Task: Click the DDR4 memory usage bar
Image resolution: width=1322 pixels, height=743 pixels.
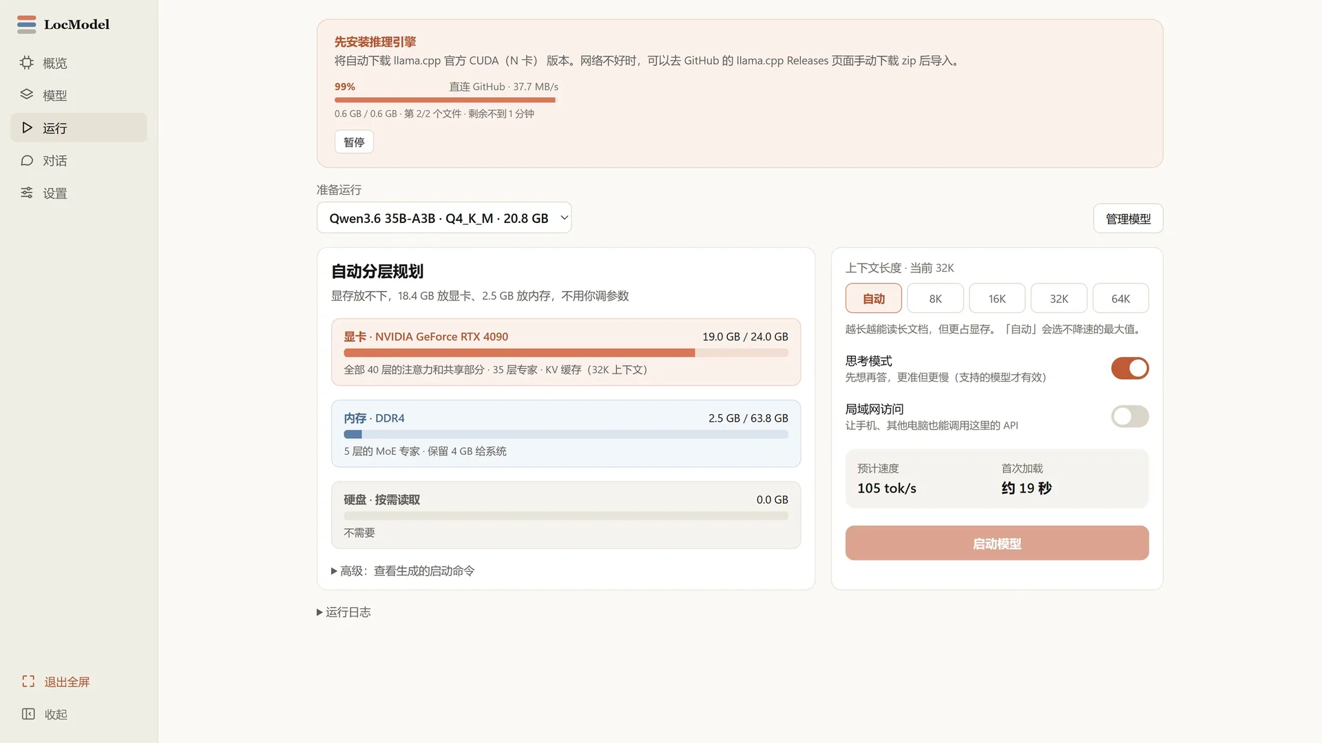Action: click(566, 435)
